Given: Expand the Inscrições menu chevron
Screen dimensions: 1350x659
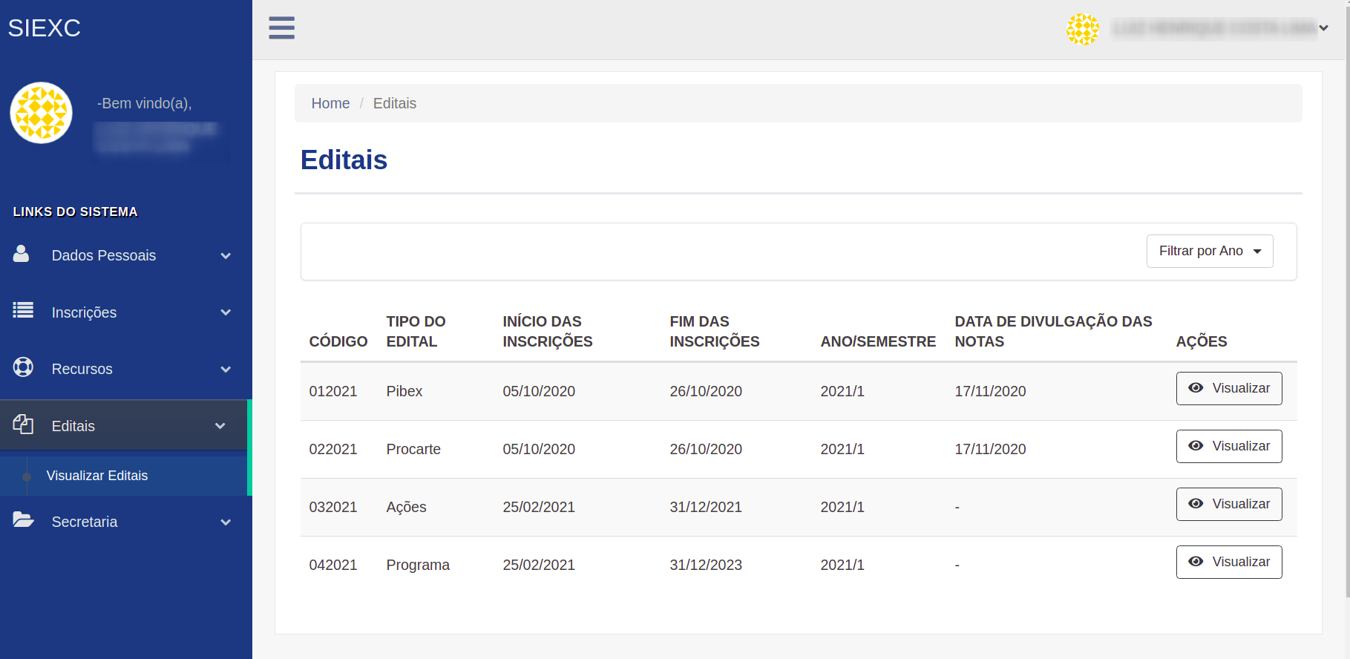Looking at the screenshot, I should click(x=226, y=312).
